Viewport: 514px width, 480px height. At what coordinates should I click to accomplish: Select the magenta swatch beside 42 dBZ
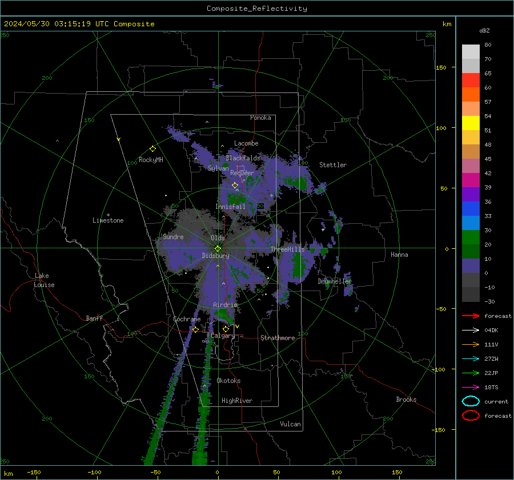(471, 180)
